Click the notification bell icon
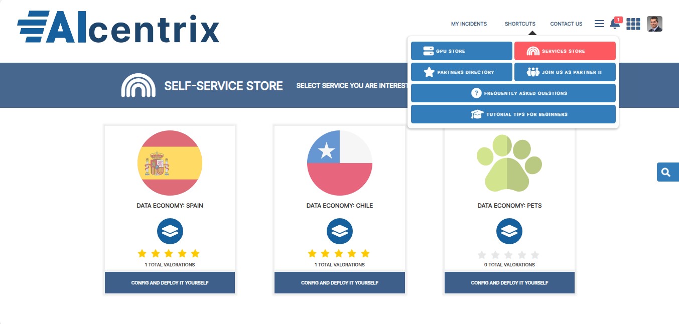 [614, 24]
